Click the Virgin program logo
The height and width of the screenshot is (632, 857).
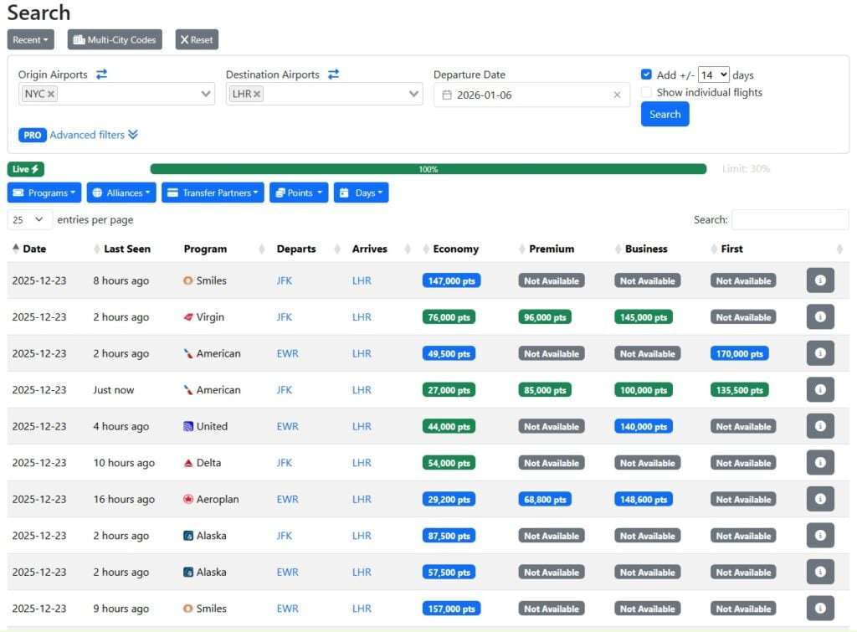point(188,317)
